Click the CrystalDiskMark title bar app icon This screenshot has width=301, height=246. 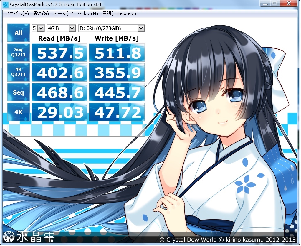pyautogui.click(x=6, y=4)
